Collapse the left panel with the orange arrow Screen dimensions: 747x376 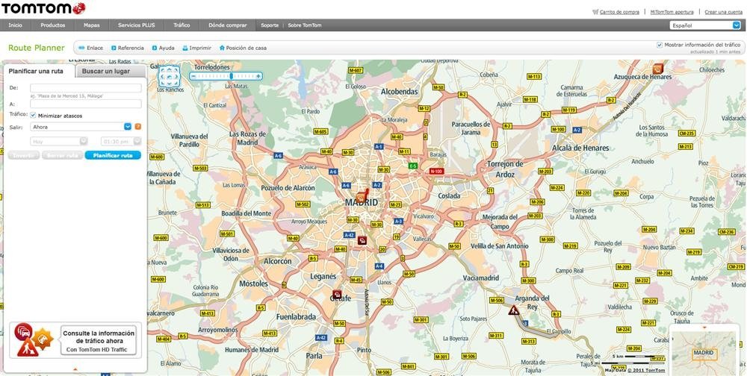pos(75,369)
